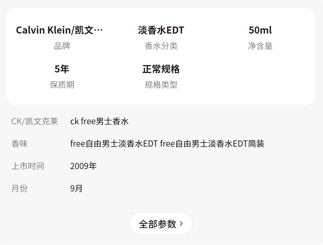
Task: Select the 保质期 label
Action: point(62,85)
